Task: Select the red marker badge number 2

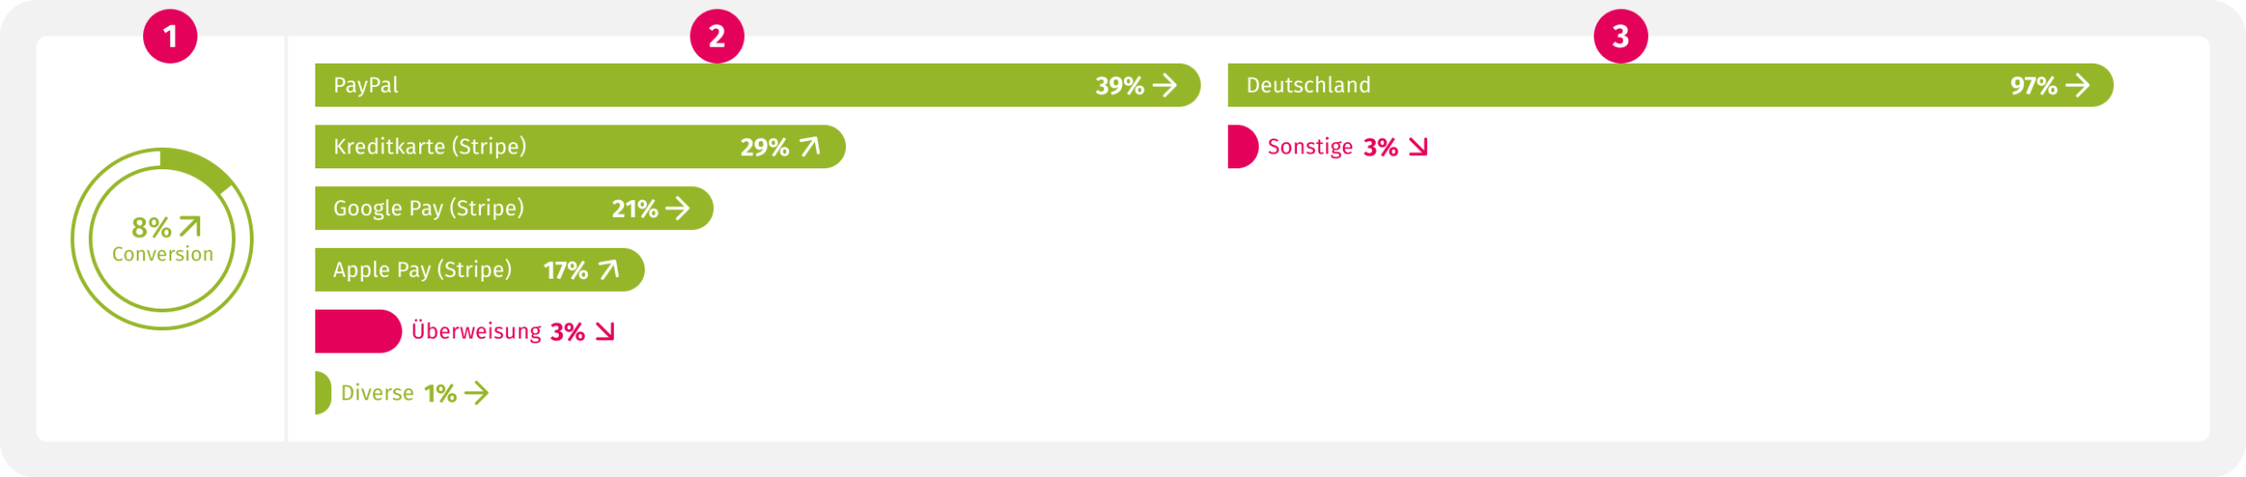Action: point(717,36)
